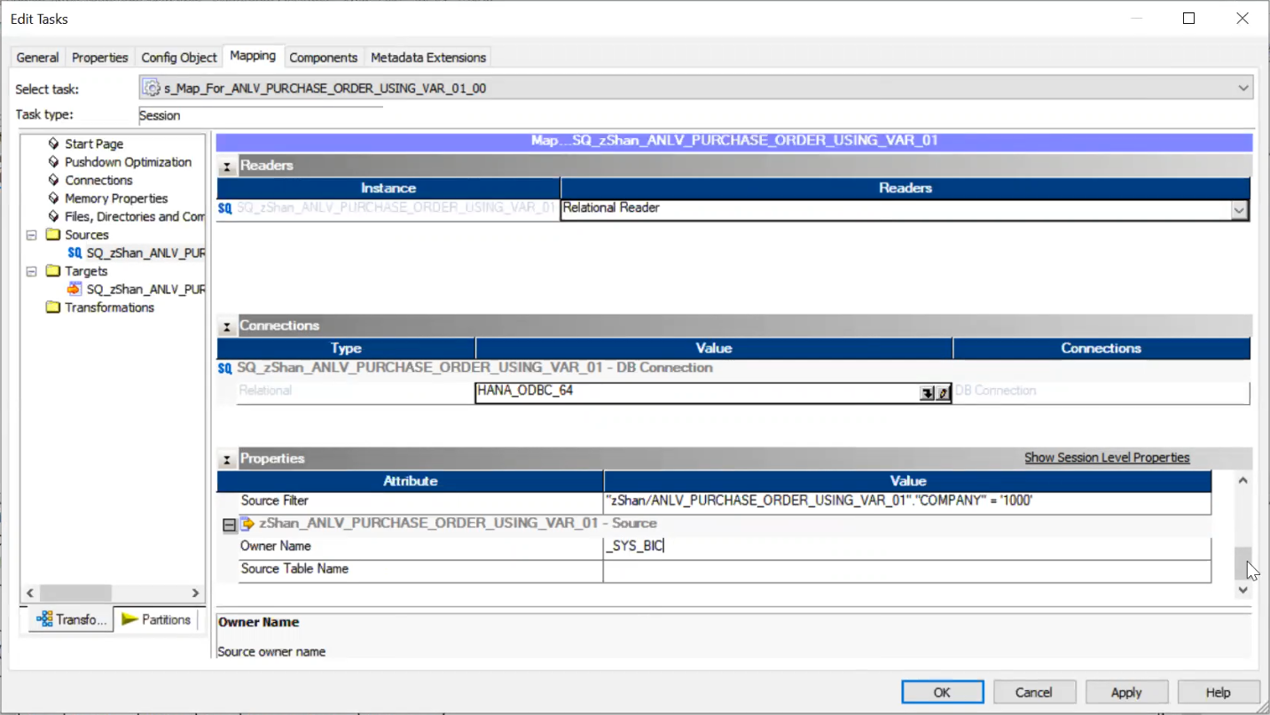Open the Properties tab
This screenshot has width=1270, height=715.
tap(99, 58)
